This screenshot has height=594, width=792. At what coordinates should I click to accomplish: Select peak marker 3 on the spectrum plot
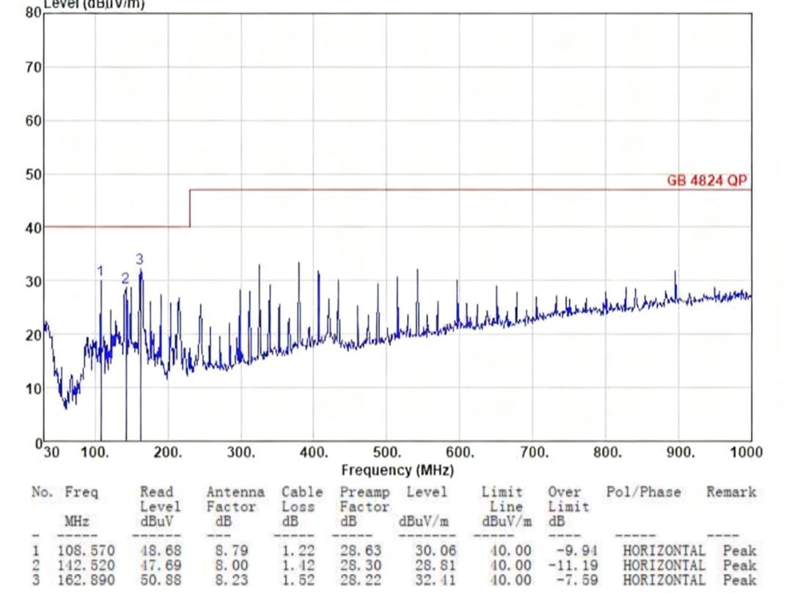(x=139, y=259)
